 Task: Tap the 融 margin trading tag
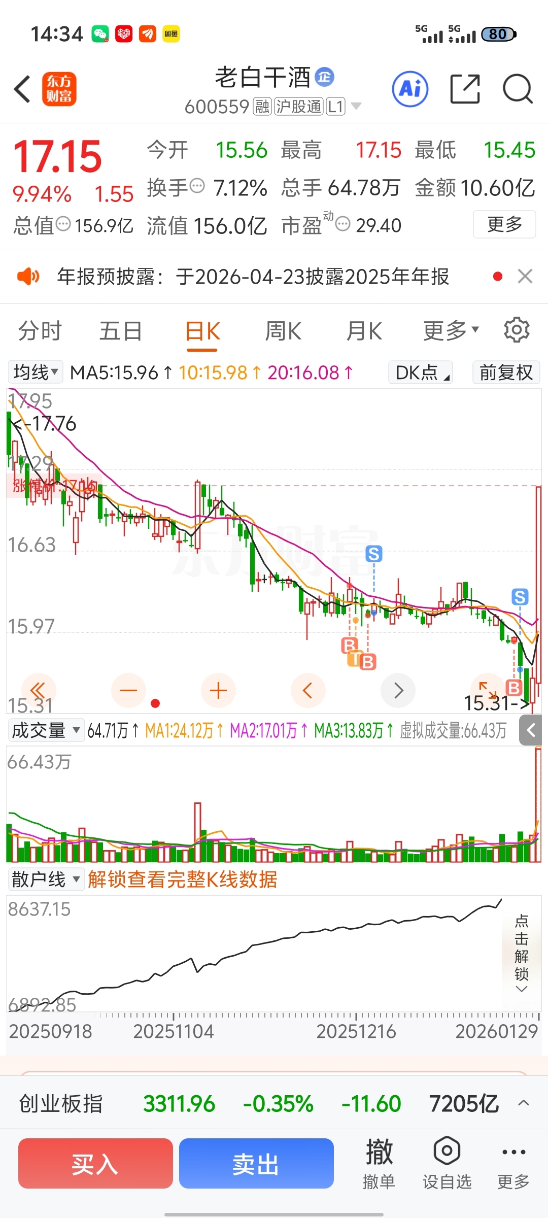pyautogui.click(x=262, y=107)
